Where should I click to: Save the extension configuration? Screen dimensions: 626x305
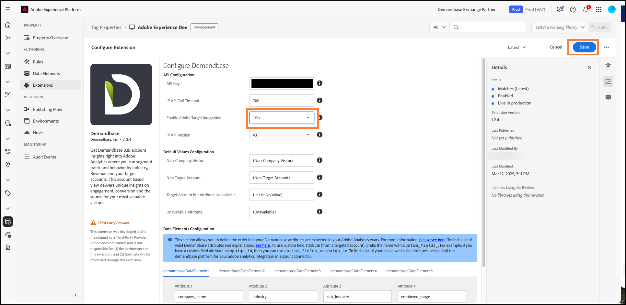point(584,47)
